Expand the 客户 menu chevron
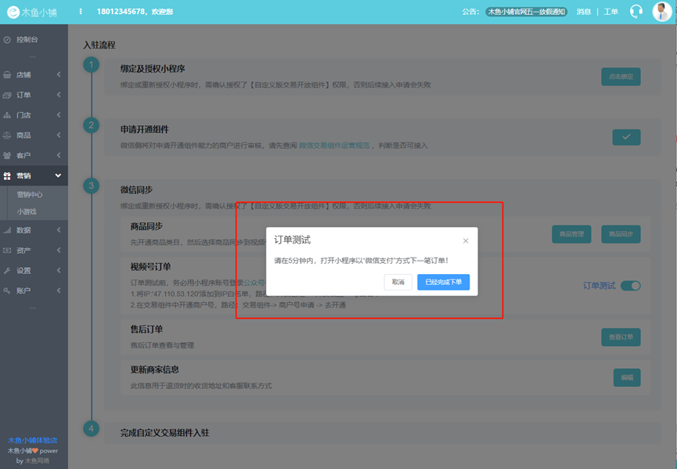 [x=58, y=156]
